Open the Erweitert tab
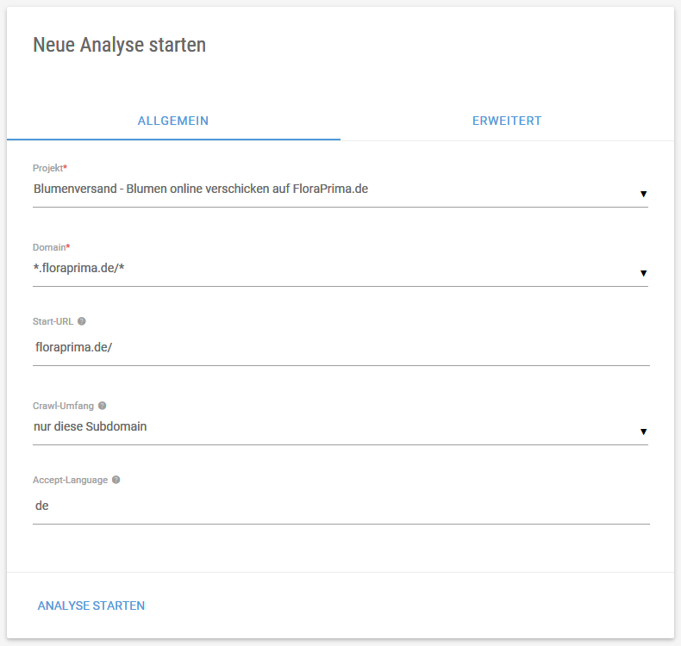This screenshot has width=681, height=646. 507,121
